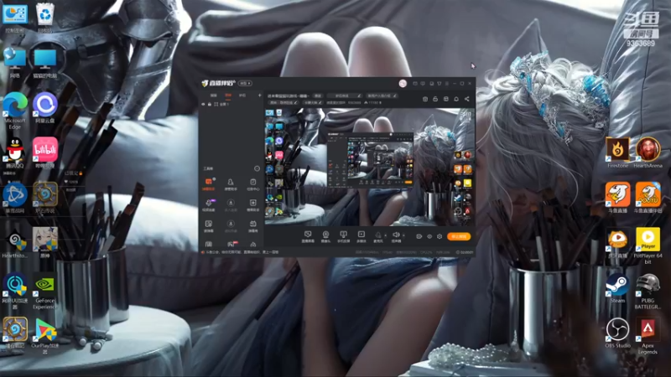Viewport: 671px width, 377px height.
Task: Toggle the scene source lock icon
Action: coord(210,104)
